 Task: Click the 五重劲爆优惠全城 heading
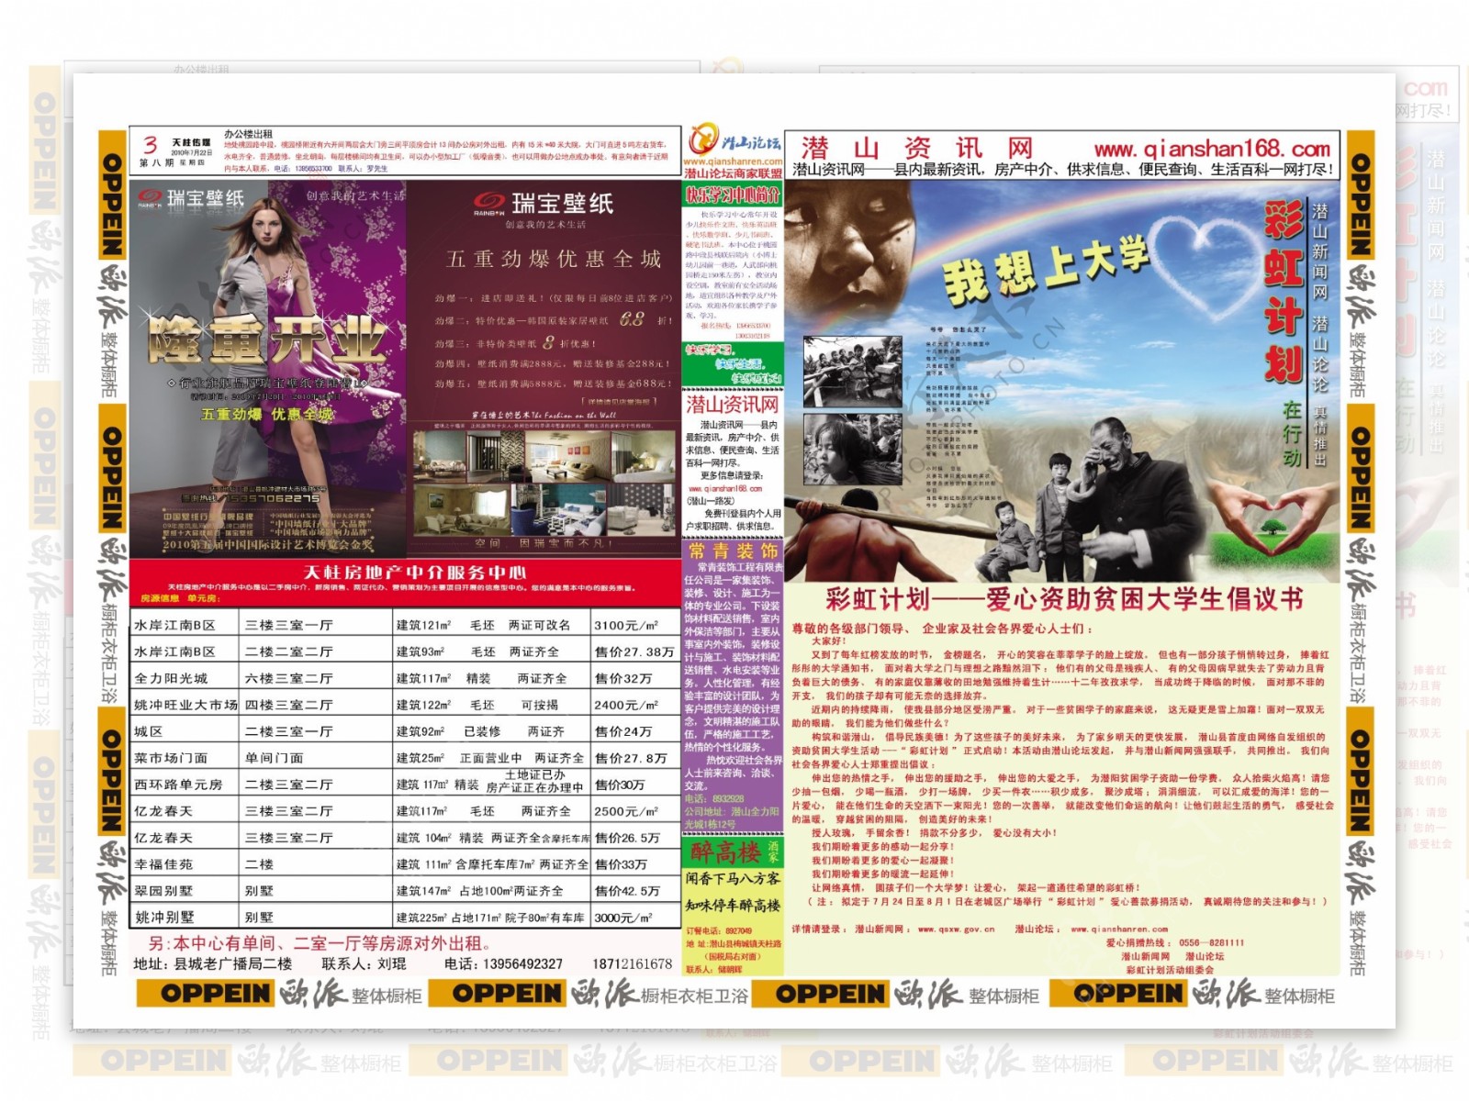coord(554,259)
